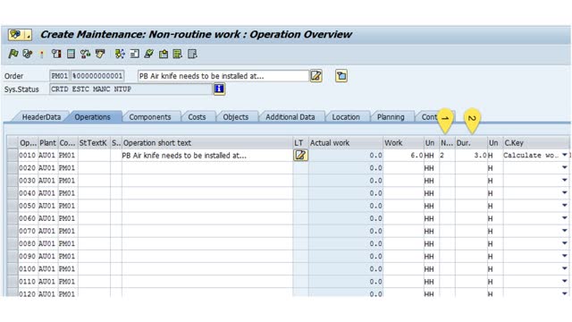
Task: Open the Location tab
Action: [x=346, y=117]
